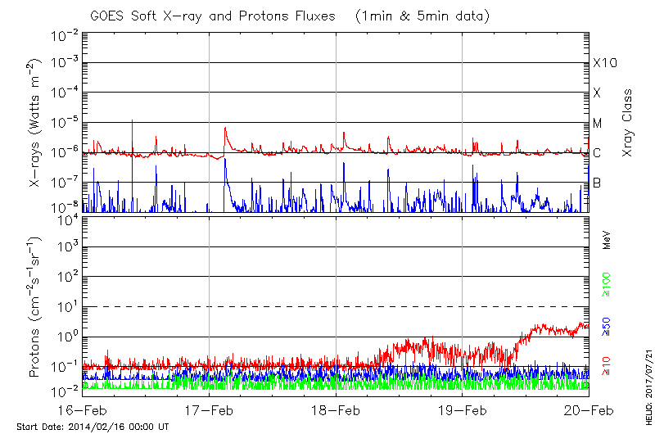Click the blue ≥50 MeV legend label

607,325
